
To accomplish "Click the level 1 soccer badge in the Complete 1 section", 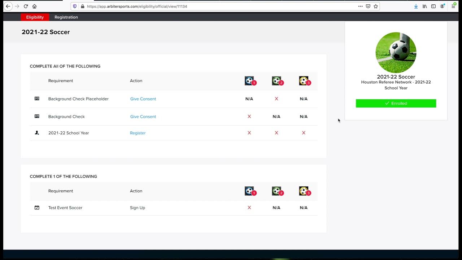I will click(250, 191).
